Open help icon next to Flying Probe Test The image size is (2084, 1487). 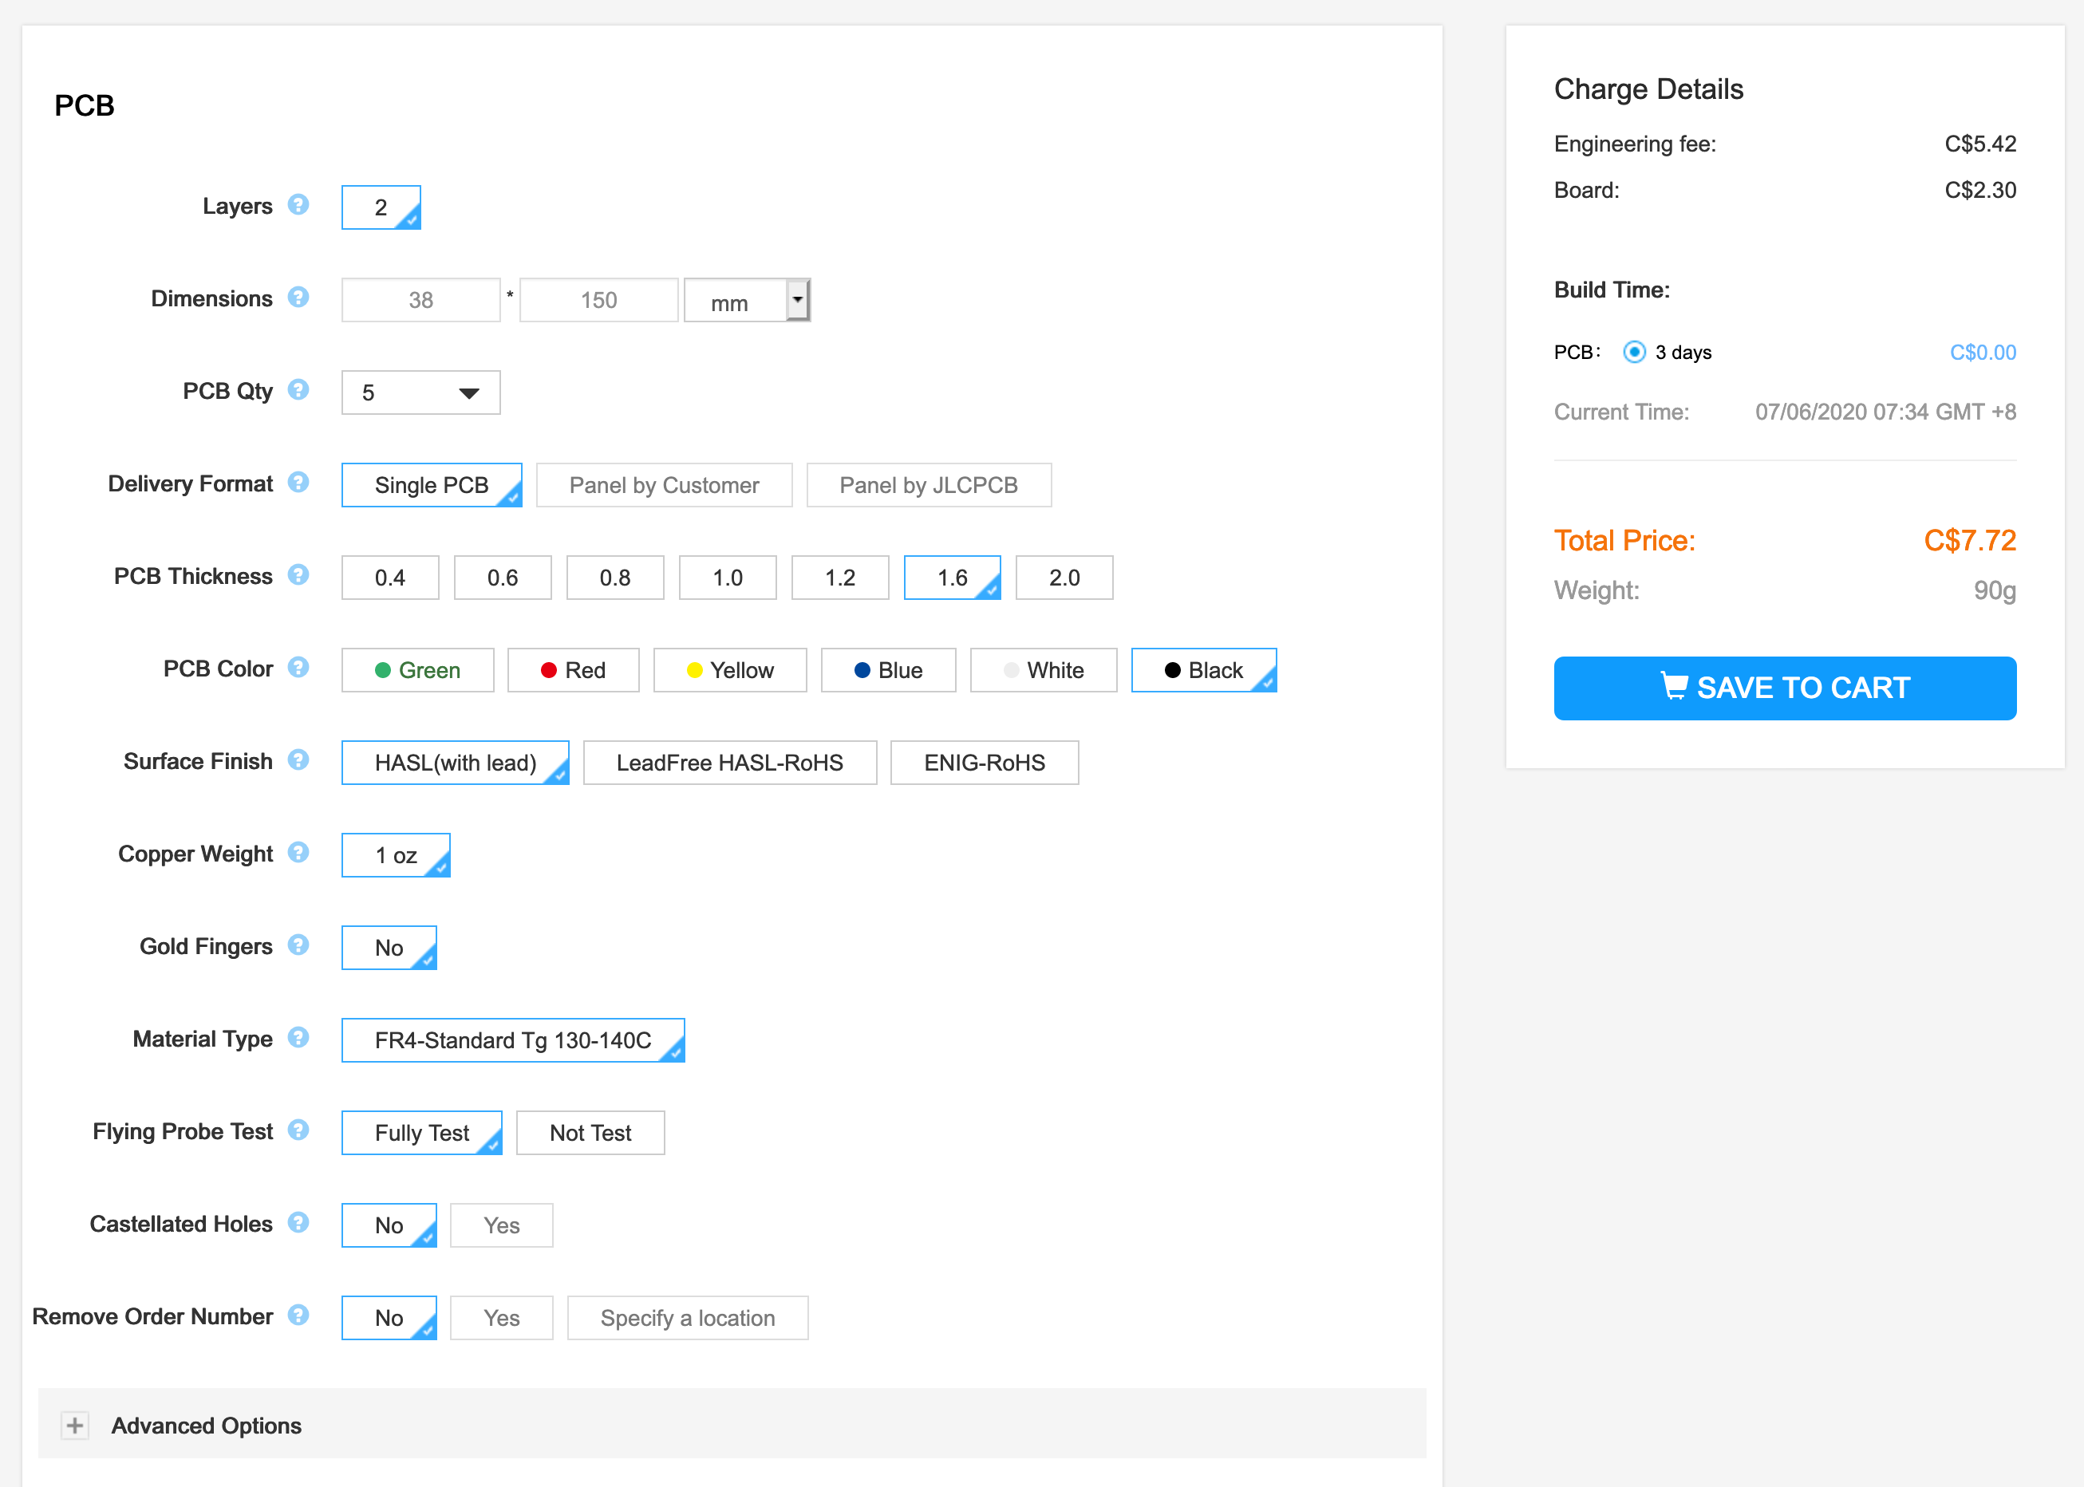point(298,1130)
